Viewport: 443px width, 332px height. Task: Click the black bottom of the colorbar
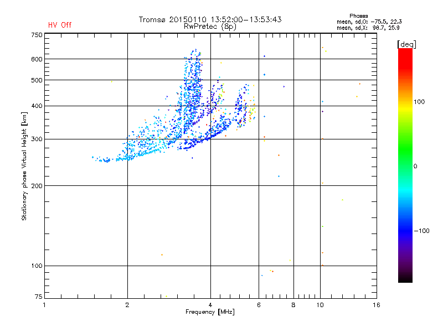point(405,279)
